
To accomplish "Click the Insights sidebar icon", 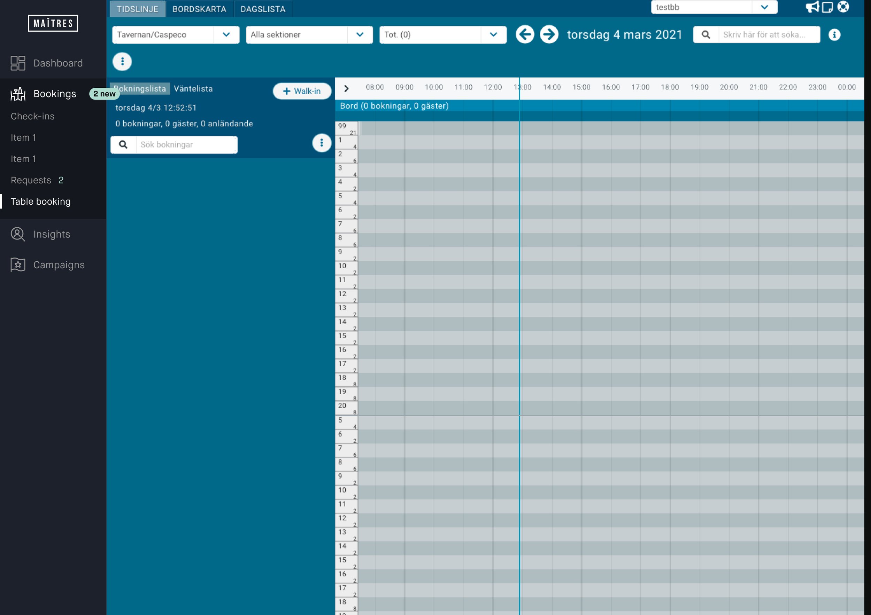I will tap(18, 234).
